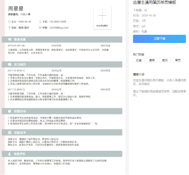Click the location pin icon beside 现居
Image resolution: width=189 pixels, height=175 pixels.
pos(9,28)
